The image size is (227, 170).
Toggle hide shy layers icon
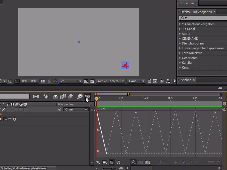coord(55,96)
